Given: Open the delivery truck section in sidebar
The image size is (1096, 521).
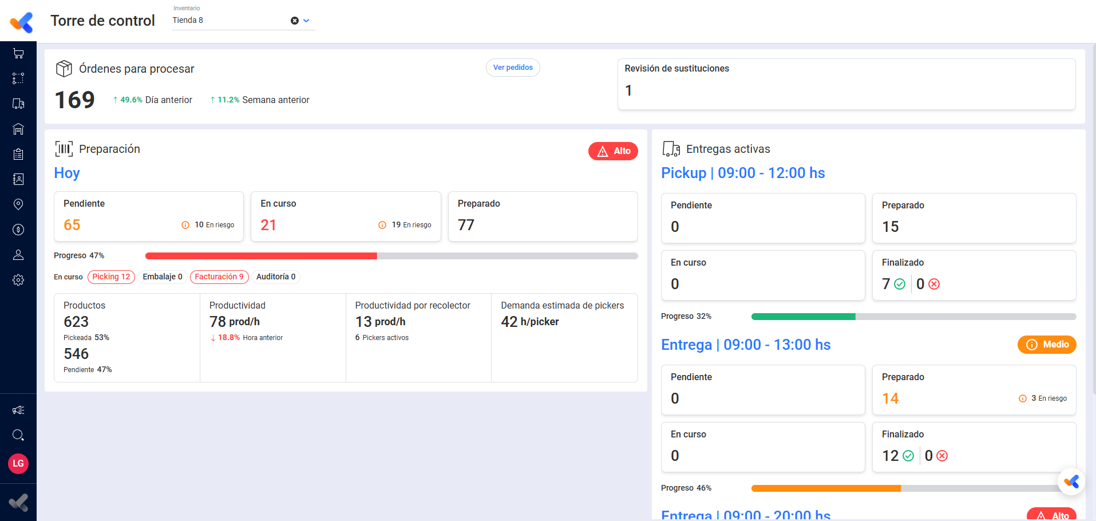Looking at the screenshot, I should [18, 104].
